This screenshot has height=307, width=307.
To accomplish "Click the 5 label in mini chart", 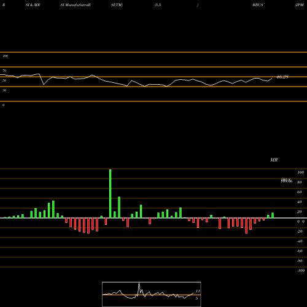I will 196,298.
